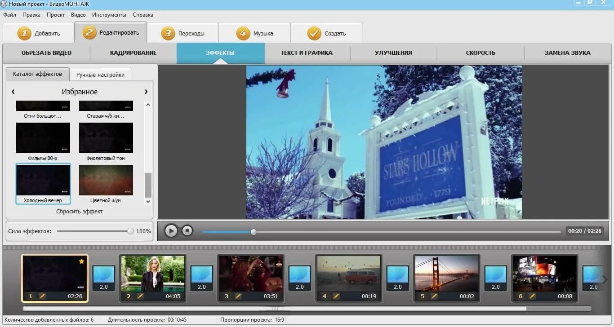Open the Создать tab with checkmark

pyautogui.click(x=326, y=33)
